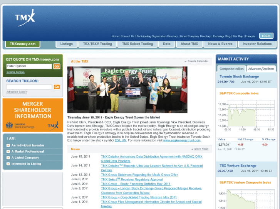Click the London Stock Exchange crest icon

tap(9, 125)
